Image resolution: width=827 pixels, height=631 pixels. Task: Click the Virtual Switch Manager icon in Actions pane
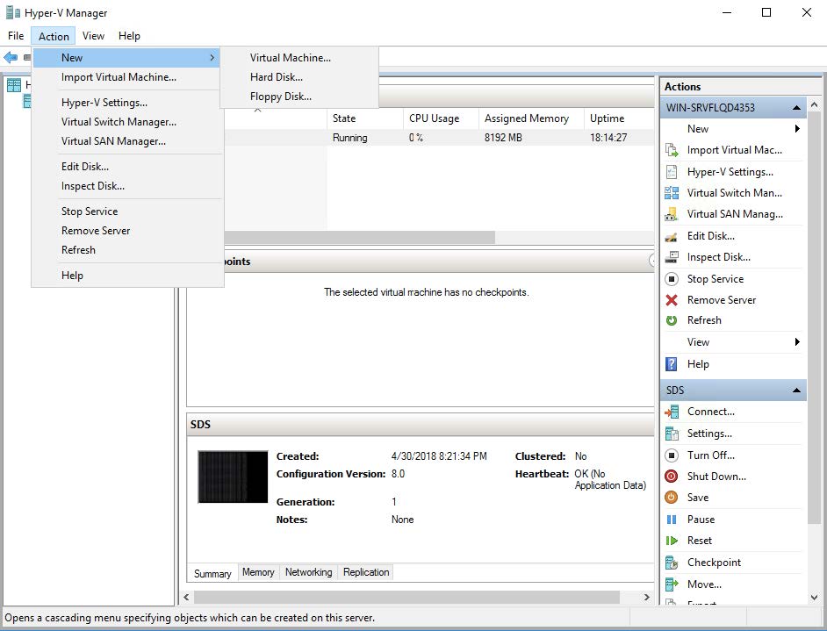672,193
